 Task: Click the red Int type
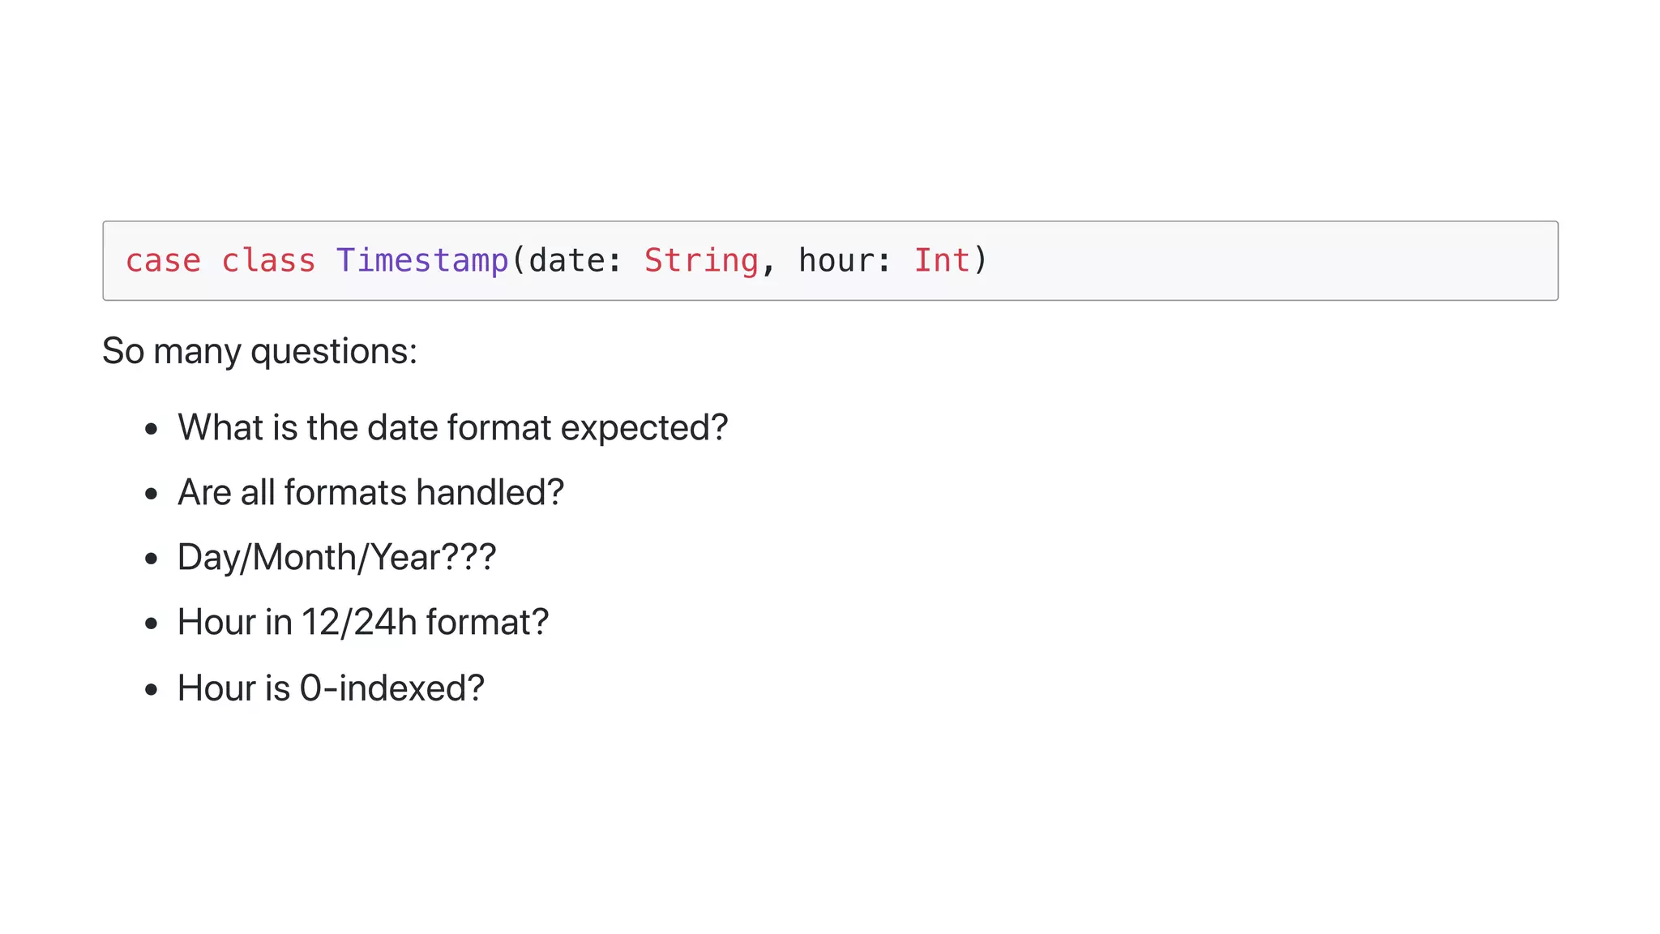pos(942,261)
